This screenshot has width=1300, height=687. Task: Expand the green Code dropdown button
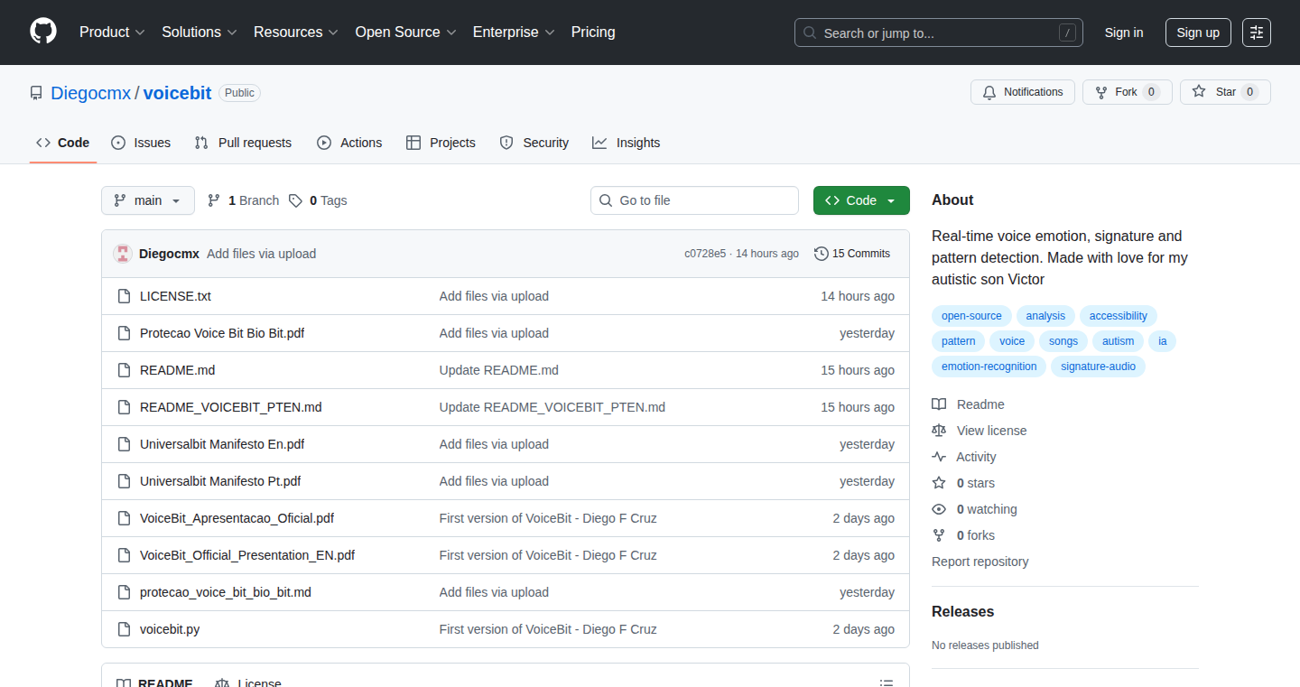click(x=861, y=200)
